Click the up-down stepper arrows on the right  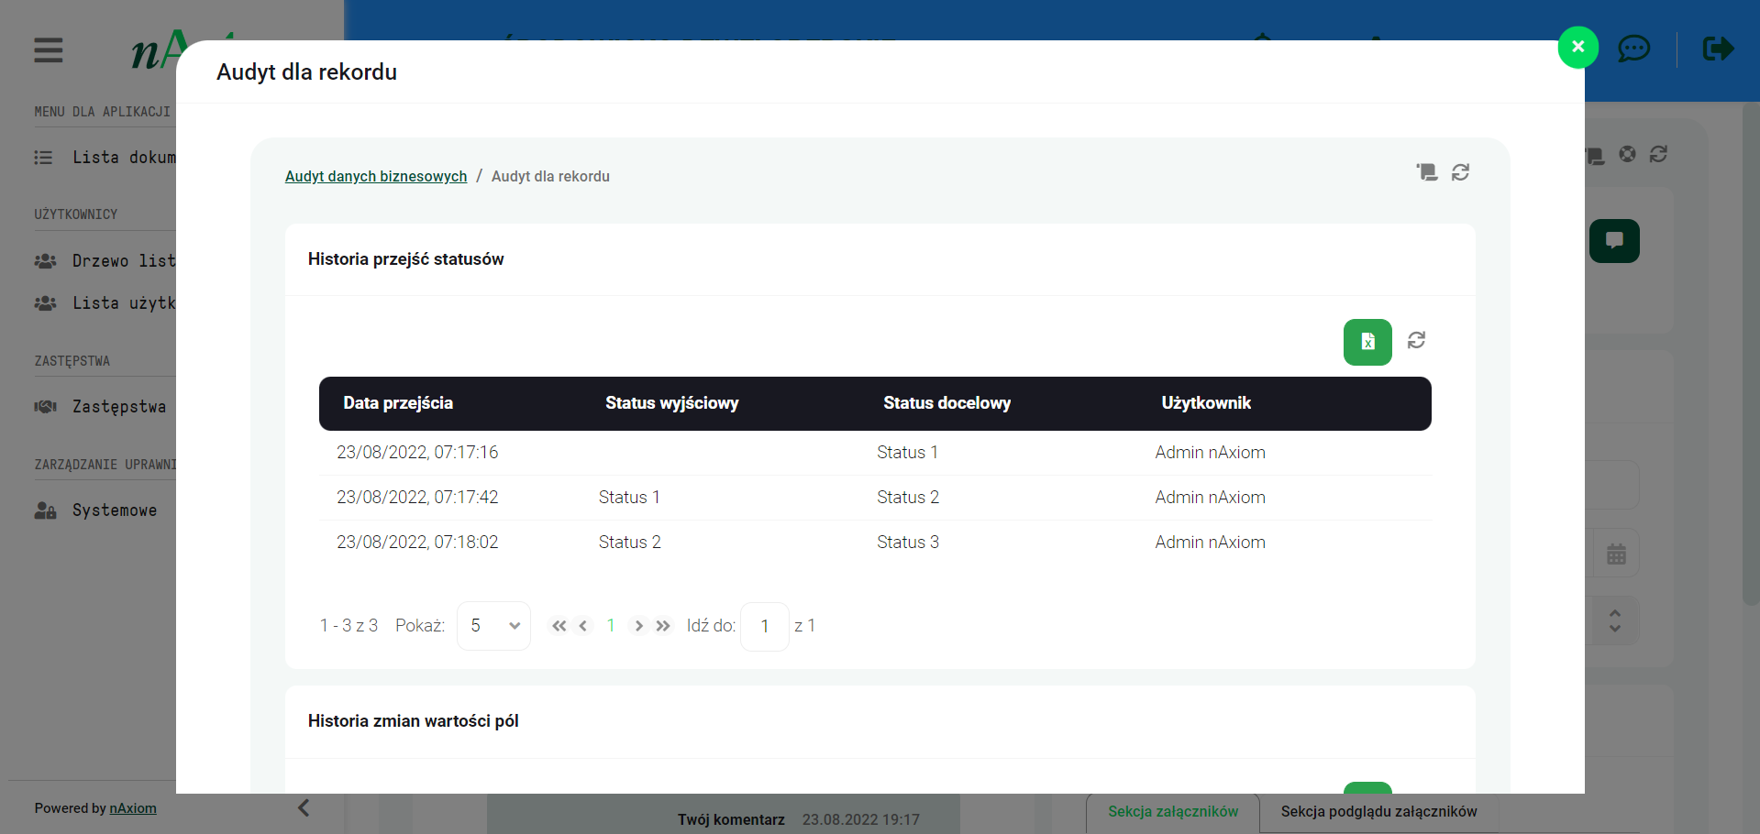pyautogui.click(x=1615, y=620)
